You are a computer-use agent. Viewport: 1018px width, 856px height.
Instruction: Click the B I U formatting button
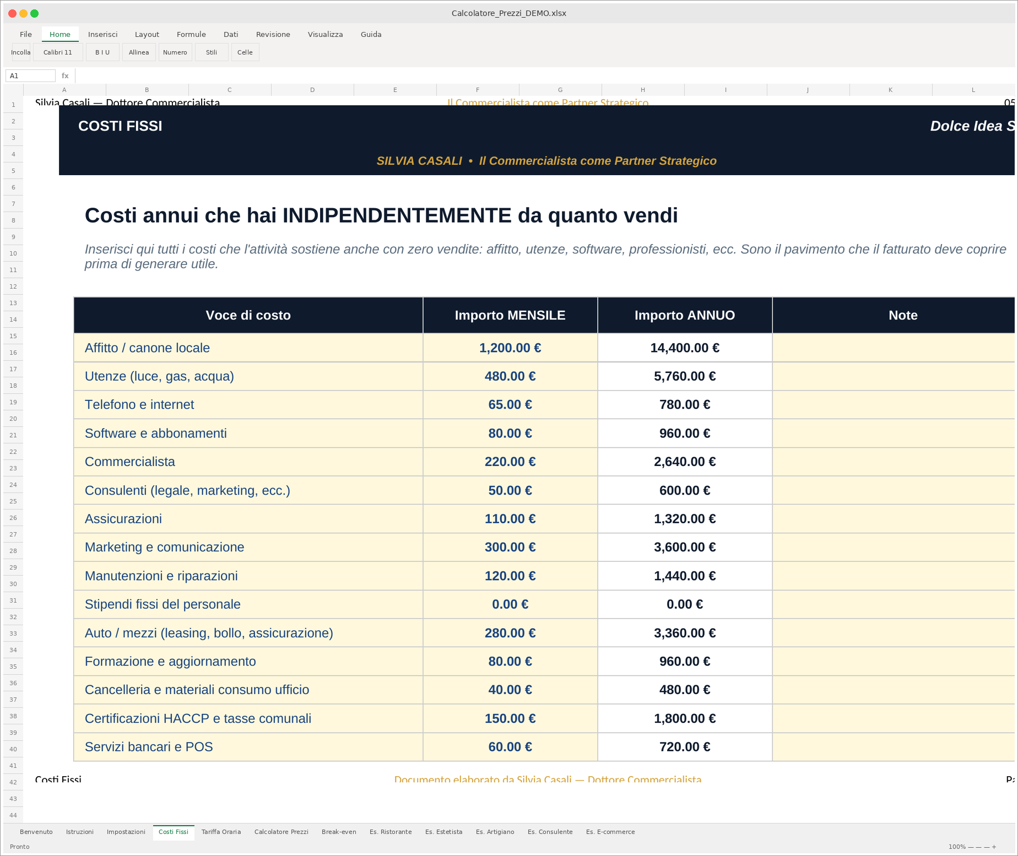tap(102, 52)
